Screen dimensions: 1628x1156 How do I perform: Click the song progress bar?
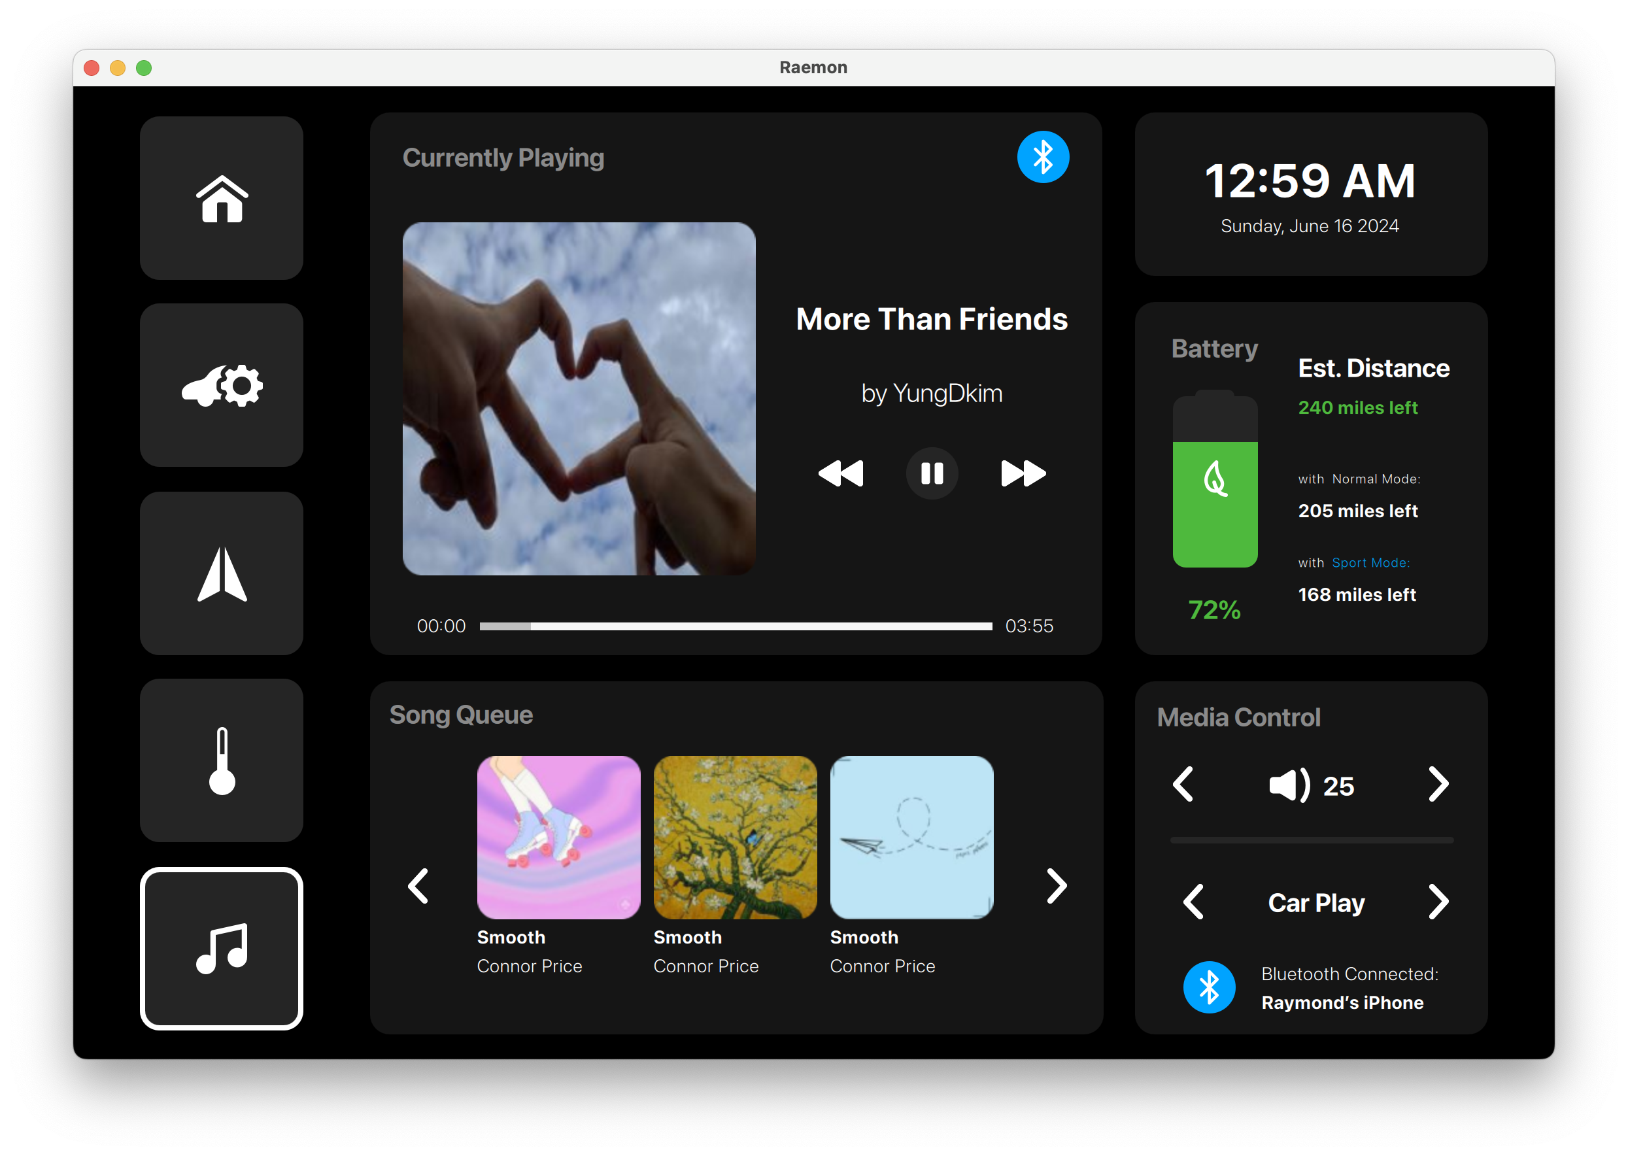736,626
